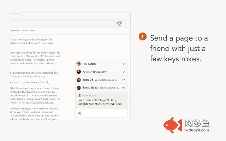This screenshot has height=141, width=226.
Task: Click Aneesh Bhoopathy's avatar
Action: (x=78, y=72)
